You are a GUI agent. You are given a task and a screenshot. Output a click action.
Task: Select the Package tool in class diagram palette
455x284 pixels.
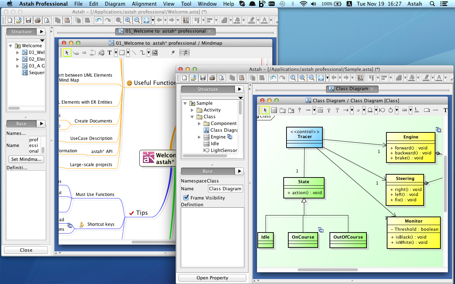click(283, 110)
